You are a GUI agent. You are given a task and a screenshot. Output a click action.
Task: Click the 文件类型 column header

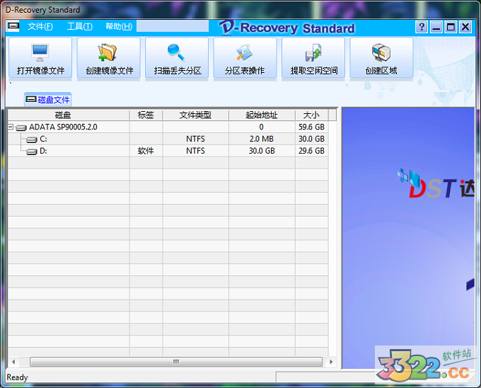coord(196,115)
